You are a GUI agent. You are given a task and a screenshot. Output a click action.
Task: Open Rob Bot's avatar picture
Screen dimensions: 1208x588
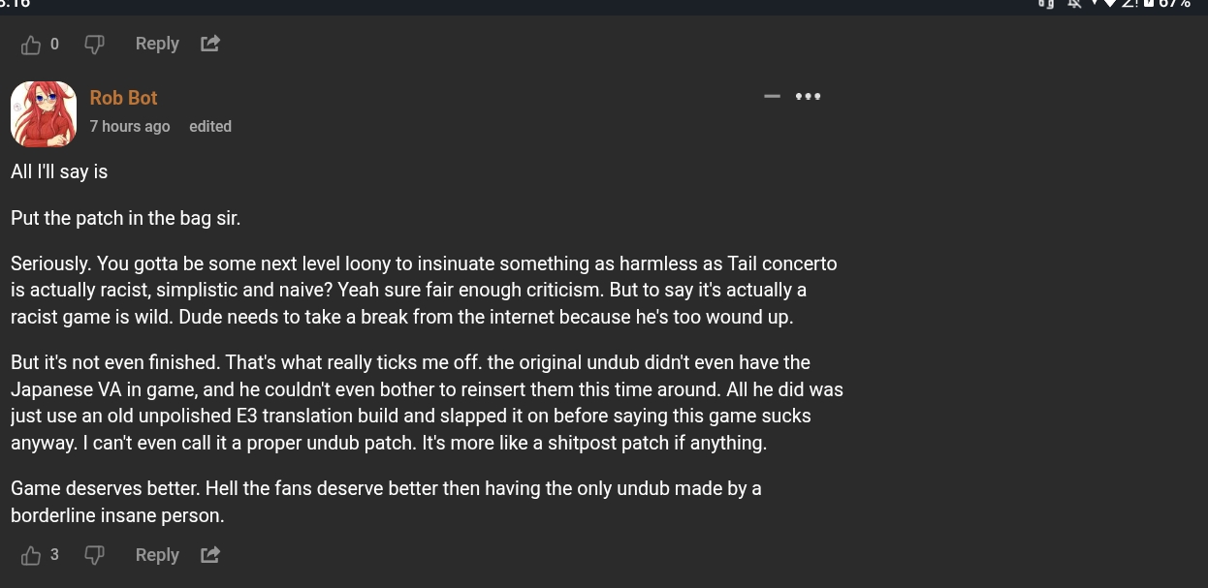(x=44, y=113)
